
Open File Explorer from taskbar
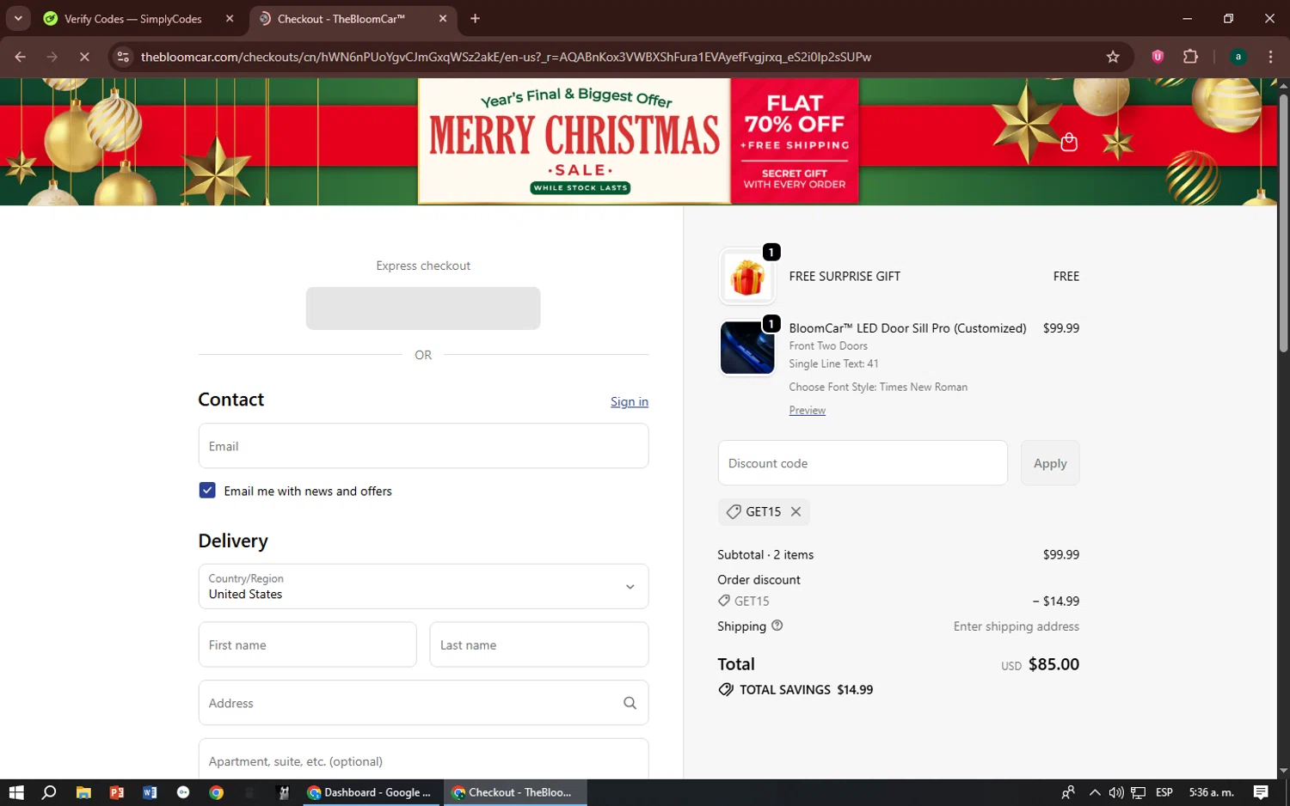click(83, 792)
